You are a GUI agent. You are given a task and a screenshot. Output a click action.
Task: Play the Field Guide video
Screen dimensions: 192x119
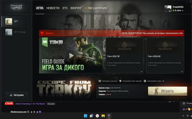coord(71,56)
